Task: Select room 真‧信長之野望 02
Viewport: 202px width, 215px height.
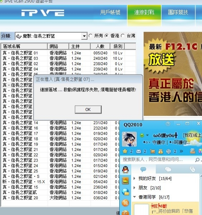Action: pyautogui.click(x=68, y=64)
